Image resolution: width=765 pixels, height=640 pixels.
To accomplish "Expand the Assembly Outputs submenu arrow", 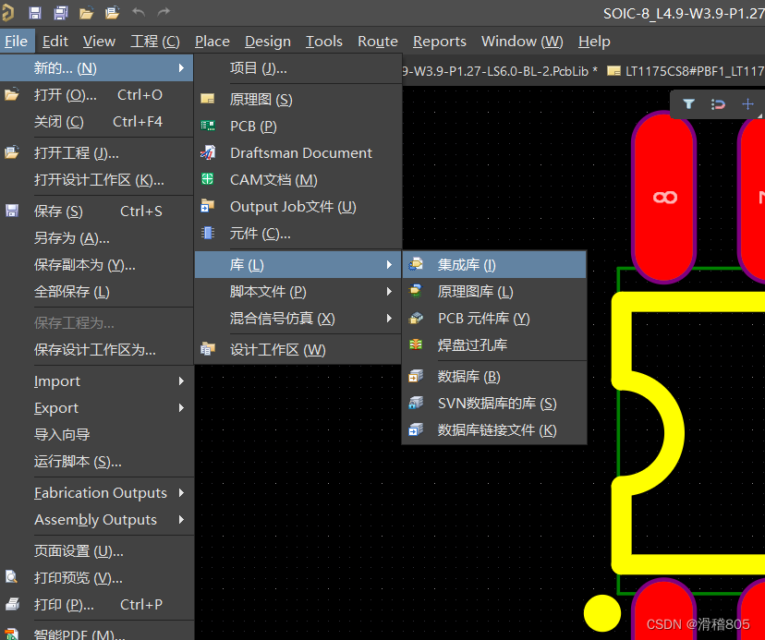I will click(181, 520).
